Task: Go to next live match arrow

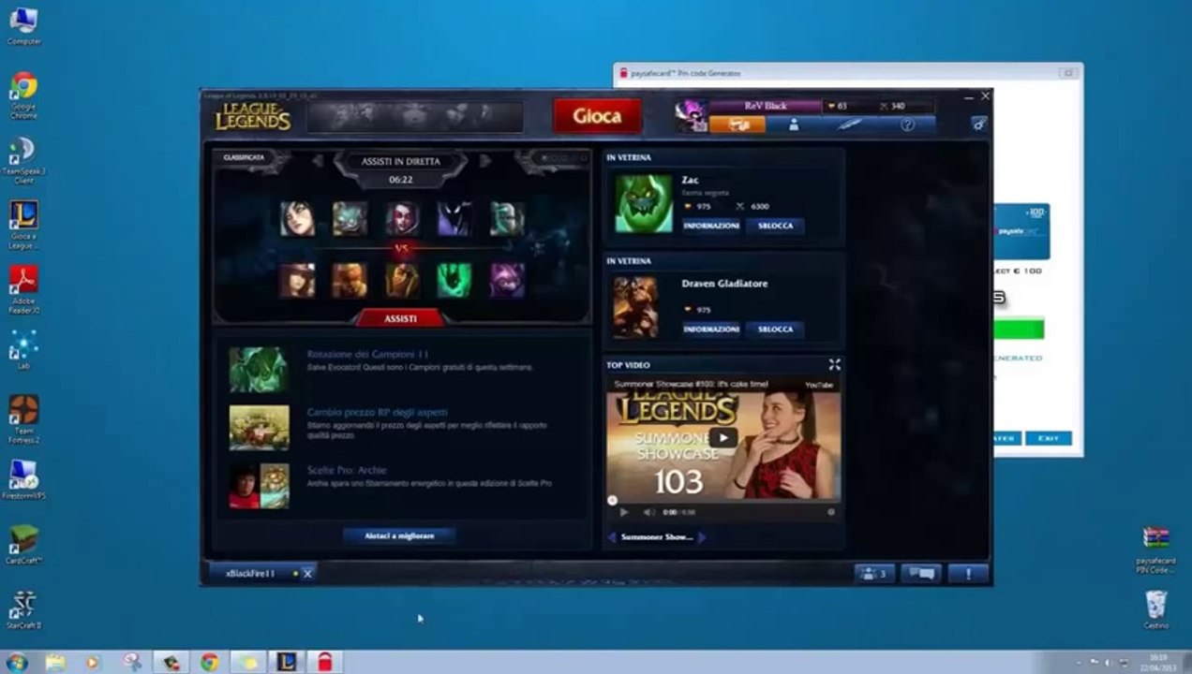Action: pyautogui.click(x=484, y=161)
